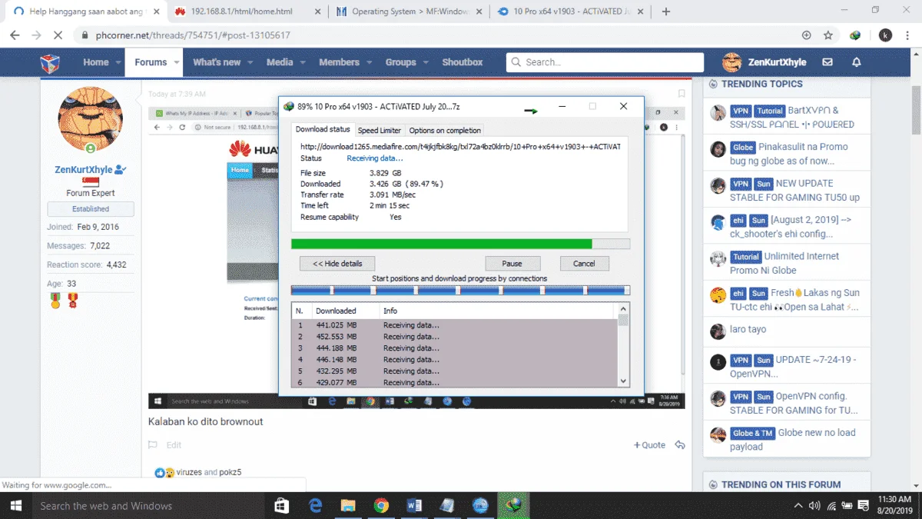Click the Windows Start button
The image size is (922, 519).
click(15, 506)
